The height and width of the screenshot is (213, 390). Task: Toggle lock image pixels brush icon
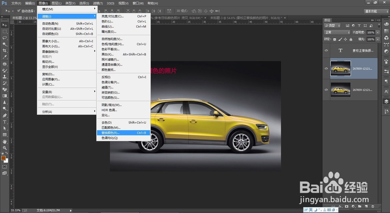coord(340,39)
